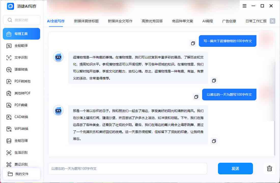Click the beach day response text
280x183 pixels.
coord(138,125)
